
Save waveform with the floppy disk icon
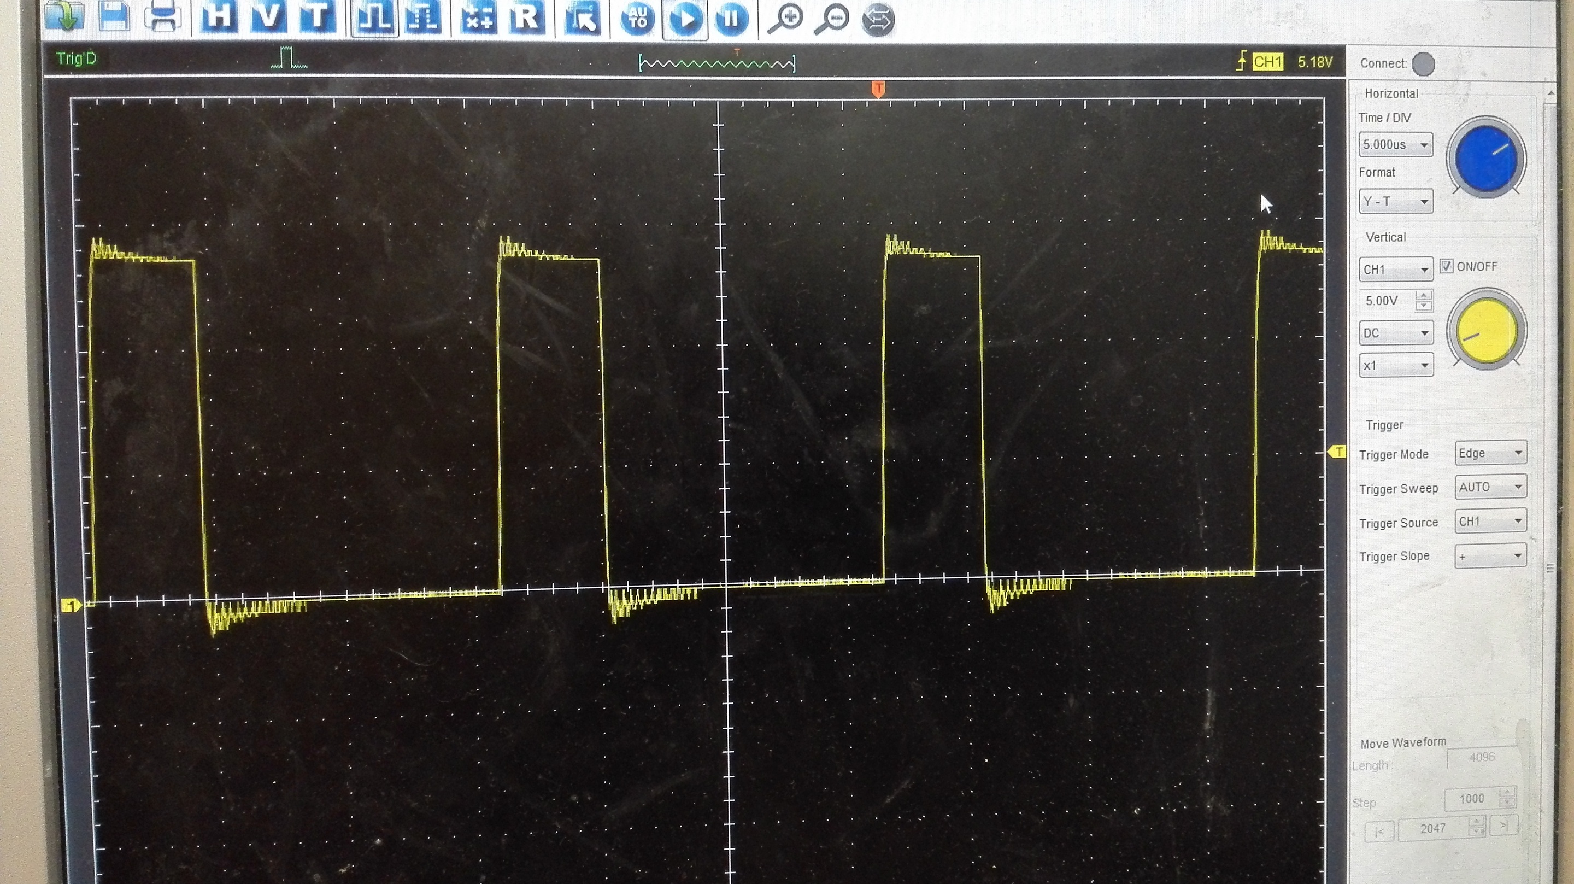[114, 15]
